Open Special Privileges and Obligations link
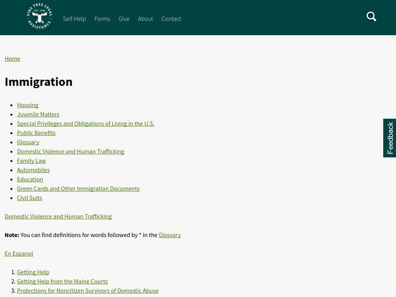Viewport: 396px width, 297px height. [x=86, y=124]
